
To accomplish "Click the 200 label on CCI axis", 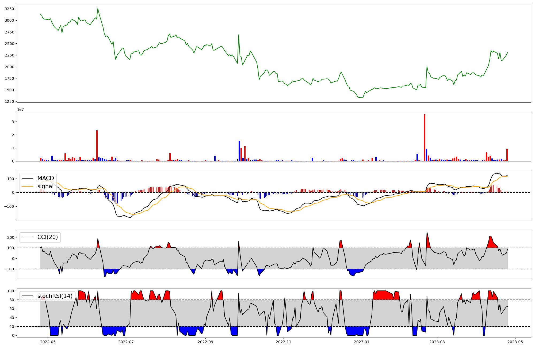I will 11,237.
